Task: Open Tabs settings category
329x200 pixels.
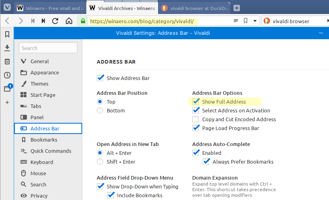Action: point(48,106)
